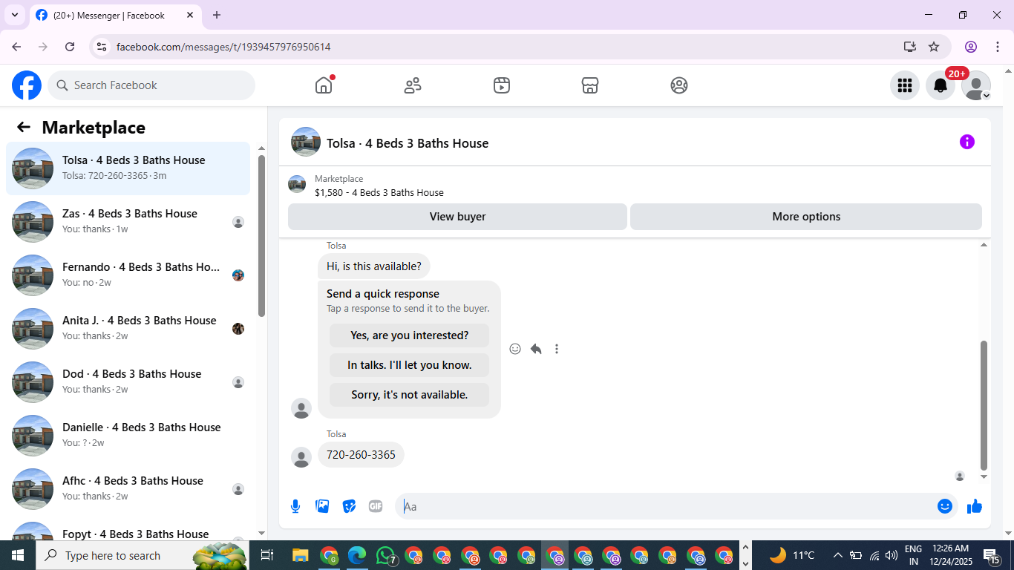Open the Zas conversation

(128, 222)
